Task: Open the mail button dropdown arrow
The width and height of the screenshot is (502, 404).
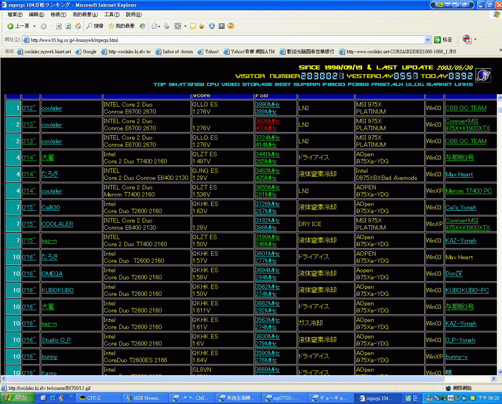Action: point(159,26)
